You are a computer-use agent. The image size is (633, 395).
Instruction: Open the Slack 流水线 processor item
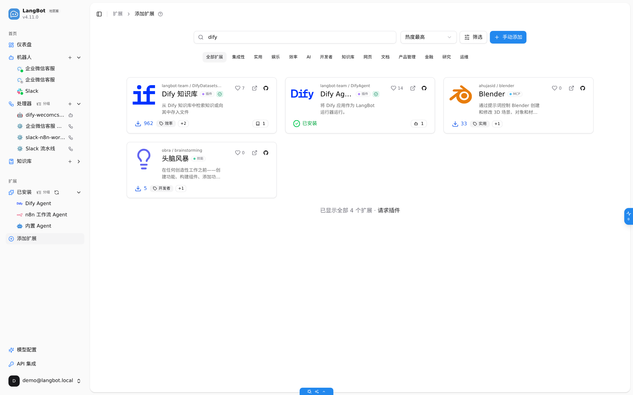coord(45,149)
